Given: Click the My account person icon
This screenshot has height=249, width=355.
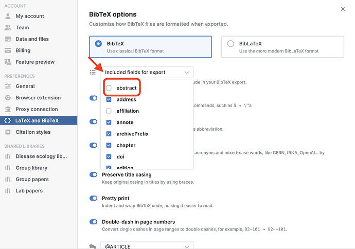Looking at the screenshot, I should click(x=8, y=16).
